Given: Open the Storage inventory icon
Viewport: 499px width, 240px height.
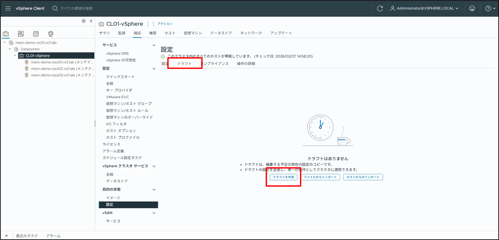Looking at the screenshot, I should pos(36,33).
